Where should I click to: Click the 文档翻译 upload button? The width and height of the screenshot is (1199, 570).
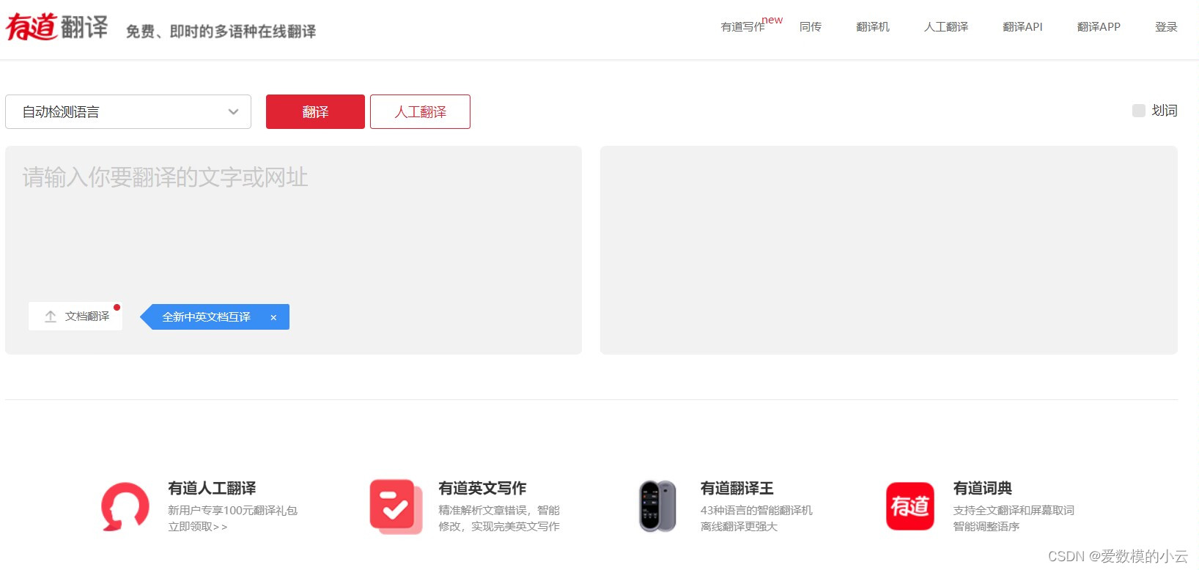pos(75,317)
